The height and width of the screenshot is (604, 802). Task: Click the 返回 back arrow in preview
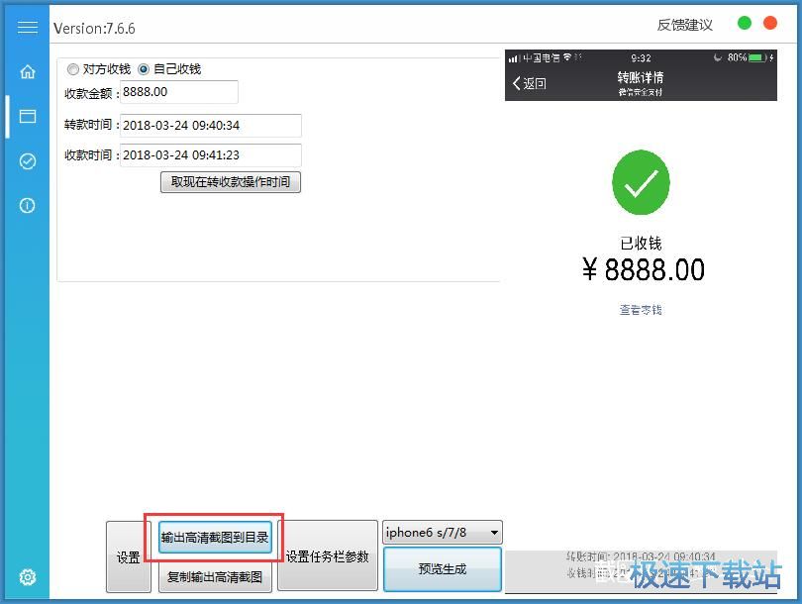click(x=530, y=83)
